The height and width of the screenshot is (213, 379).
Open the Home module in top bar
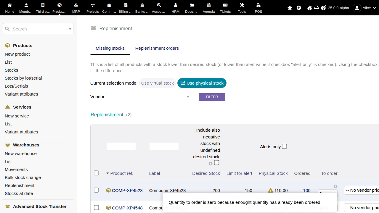click(x=10, y=5)
